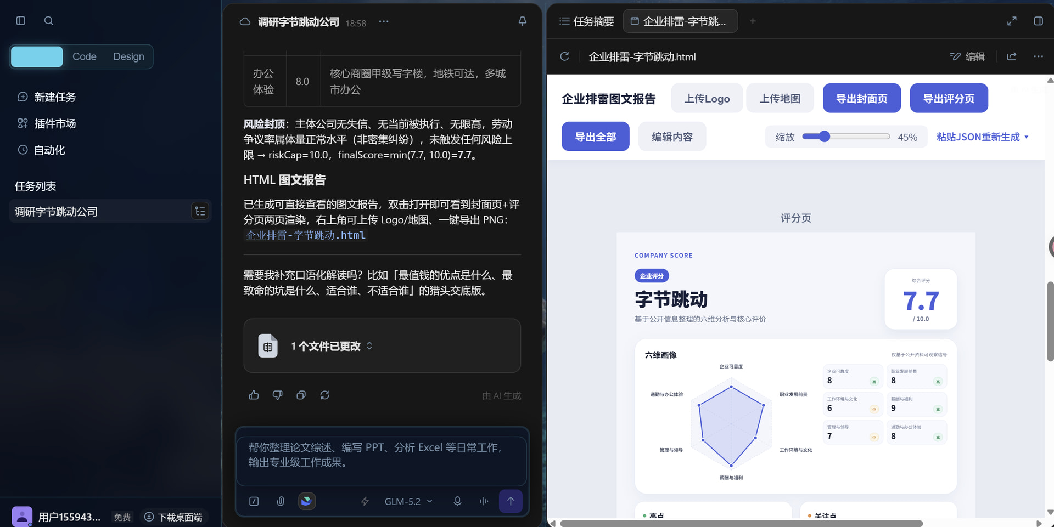Screen dimensions: 1054x527
Task: Expand the 1个文件已更改 file changes card
Action: click(382, 346)
